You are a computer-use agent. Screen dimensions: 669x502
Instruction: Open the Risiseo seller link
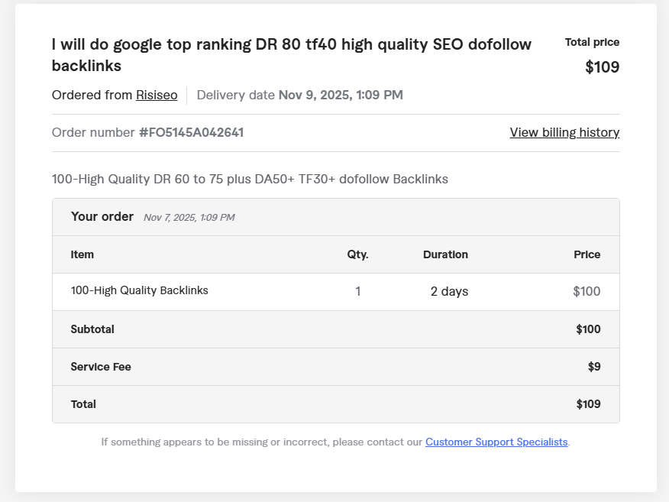pos(157,96)
